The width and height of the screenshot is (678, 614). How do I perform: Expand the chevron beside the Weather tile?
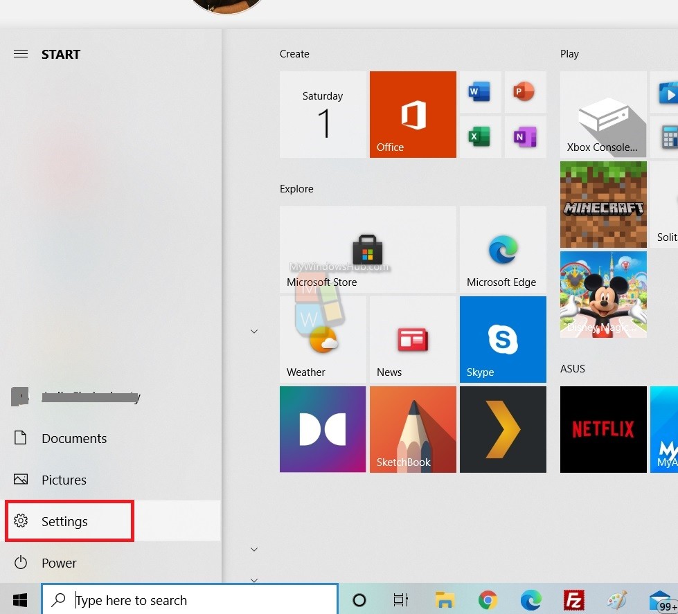(x=254, y=332)
